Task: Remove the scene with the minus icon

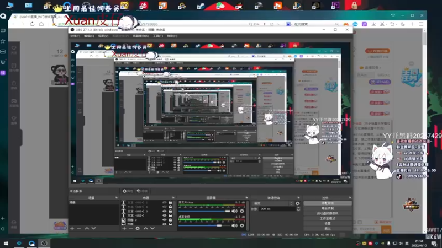Action: coord(79,228)
